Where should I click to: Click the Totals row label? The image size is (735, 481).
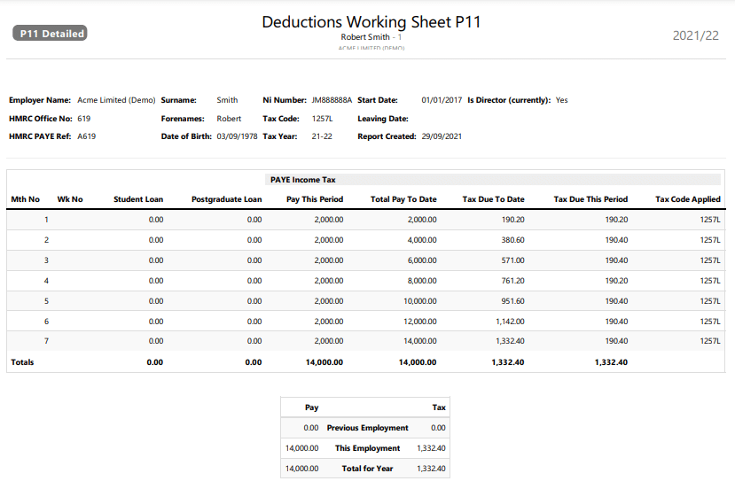click(22, 362)
